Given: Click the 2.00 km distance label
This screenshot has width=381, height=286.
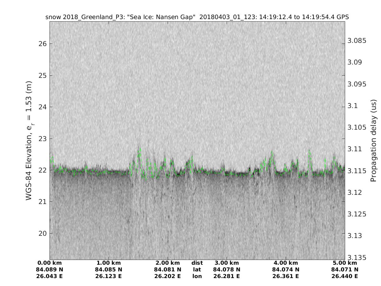Looking at the screenshot, I should (x=168, y=263).
